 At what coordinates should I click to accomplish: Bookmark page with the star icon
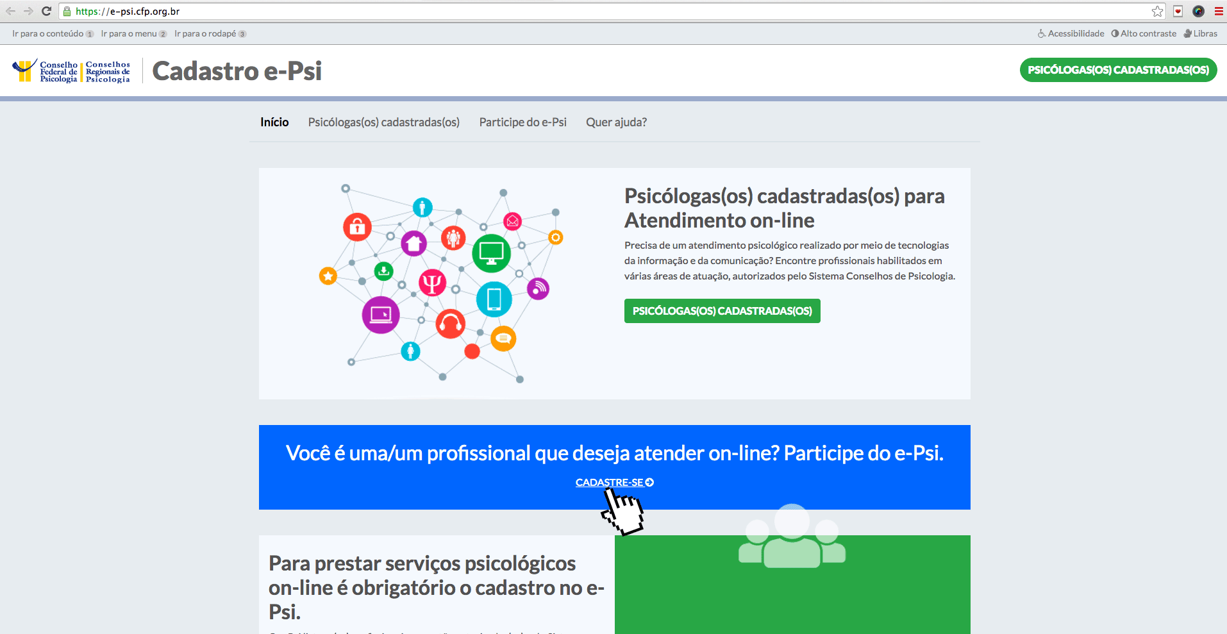(x=1157, y=11)
